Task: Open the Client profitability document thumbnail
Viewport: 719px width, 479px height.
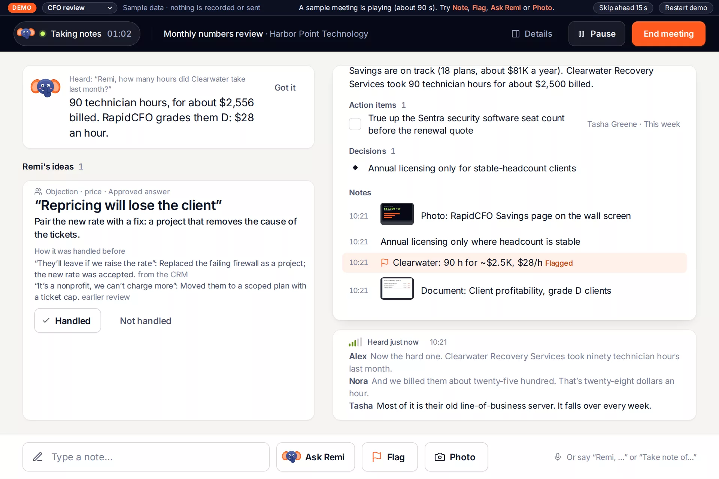Action: click(397, 289)
